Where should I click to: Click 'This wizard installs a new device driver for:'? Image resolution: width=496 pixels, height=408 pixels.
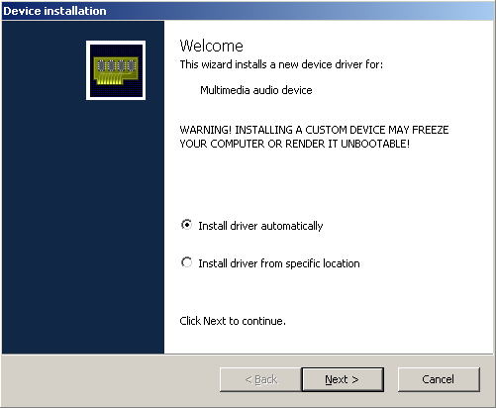tap(281, 64)
